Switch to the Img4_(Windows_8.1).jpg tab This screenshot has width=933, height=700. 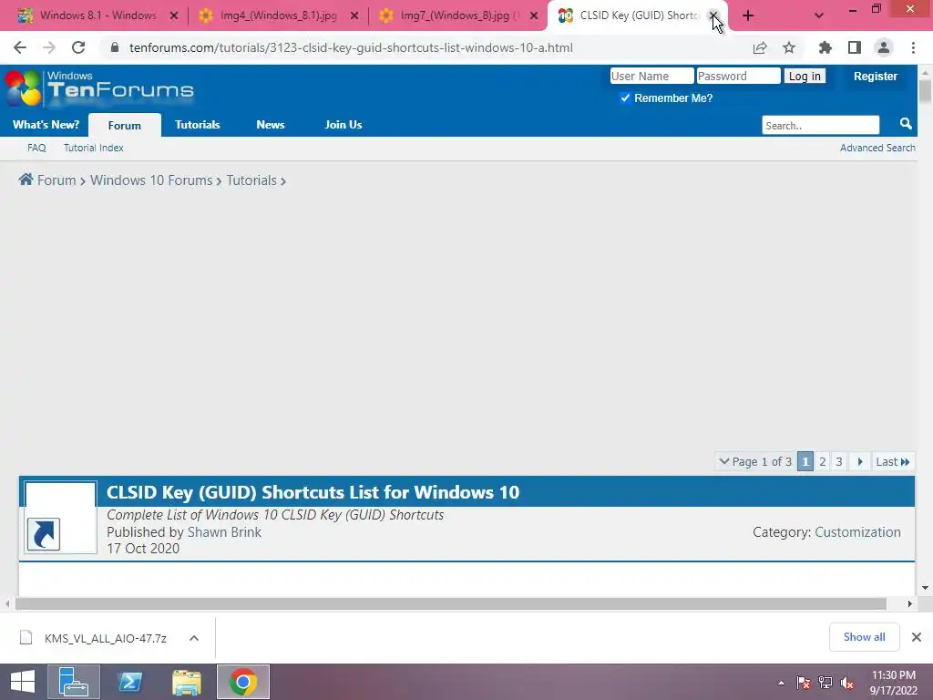(268, 15)
